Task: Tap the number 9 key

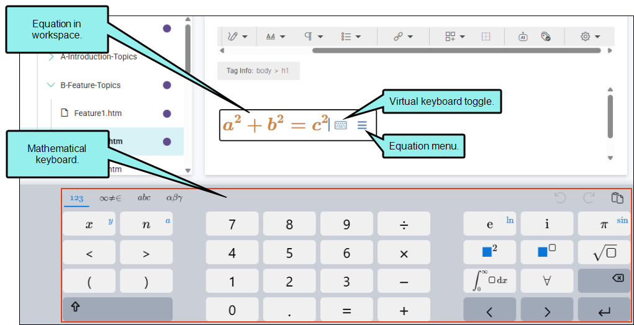Action: 346,224
